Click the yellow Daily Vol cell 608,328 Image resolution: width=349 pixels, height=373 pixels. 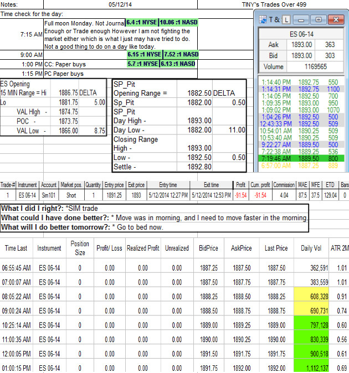point(311,294)
